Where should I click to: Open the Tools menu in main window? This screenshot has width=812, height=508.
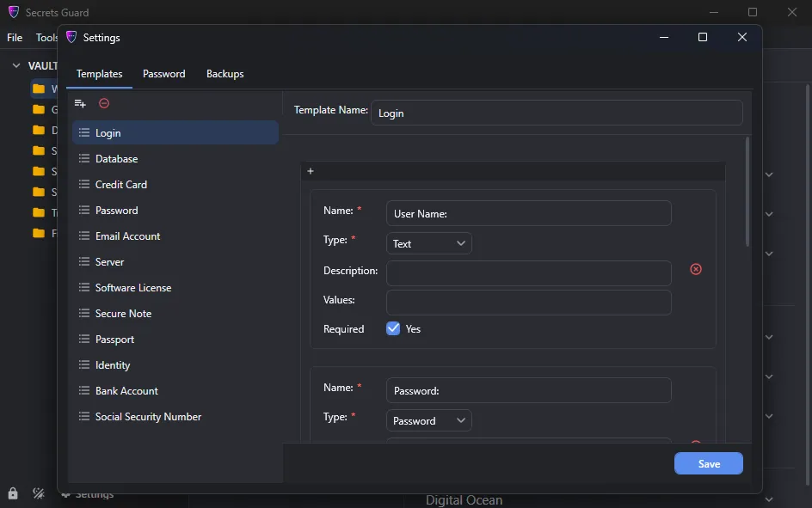click(x=46, y=38)
